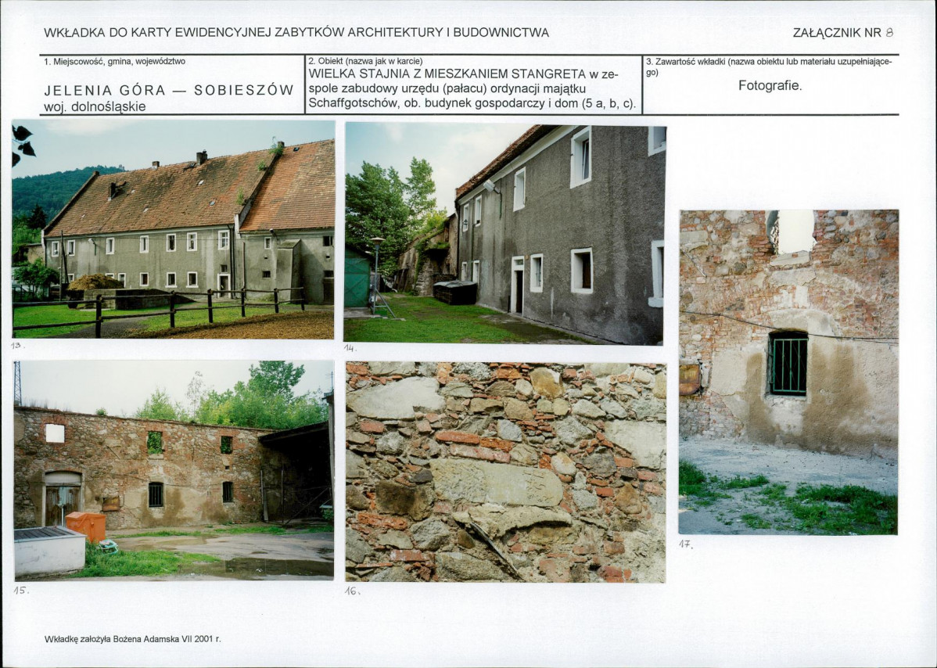937x668 pixels.
Task: Click the 'ZAŁĄCZNIK NR 8' label
Action: [843, 33]
